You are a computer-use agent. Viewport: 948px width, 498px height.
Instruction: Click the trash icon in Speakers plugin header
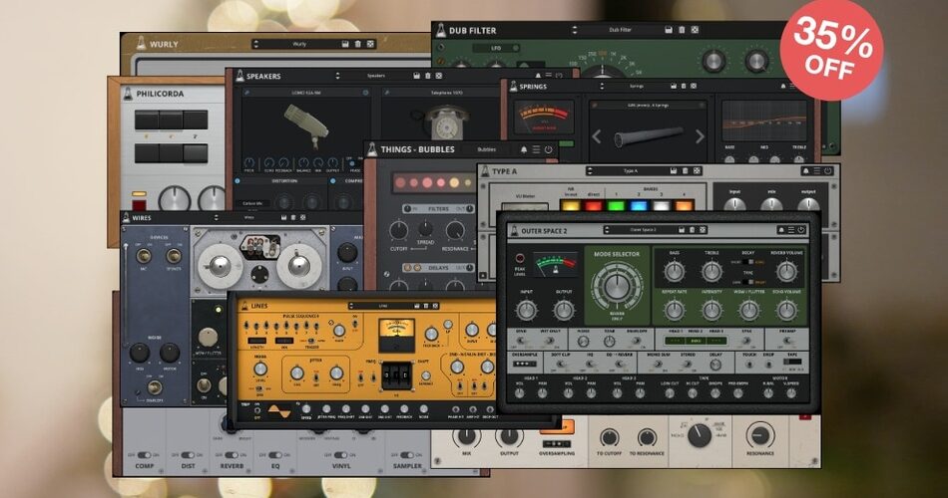[428, 76]
